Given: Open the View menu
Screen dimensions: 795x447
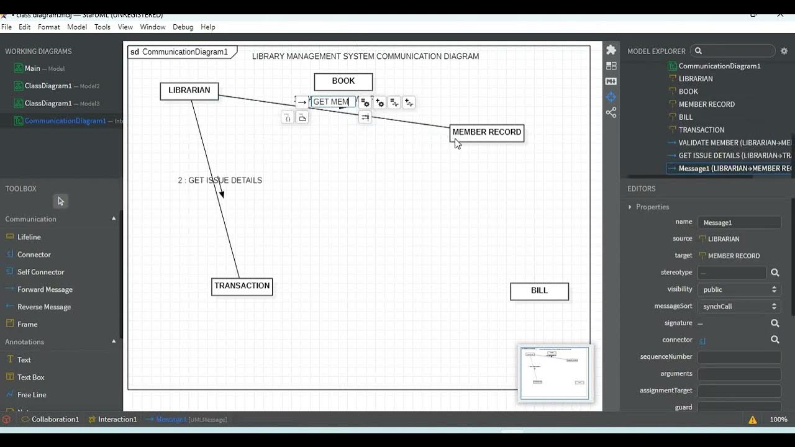Looking at the screenshot, I should point(125,27).
